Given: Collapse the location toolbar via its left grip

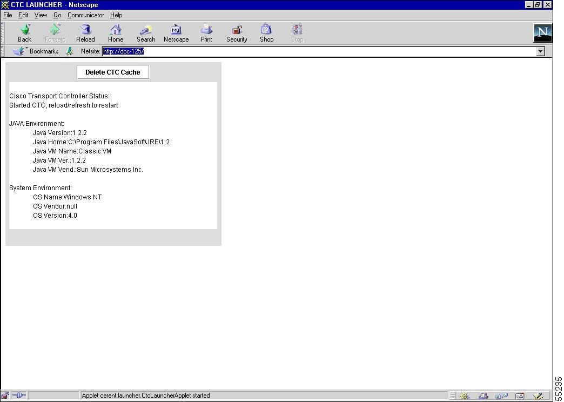Looking at the screenshot, I should [3, 51].
